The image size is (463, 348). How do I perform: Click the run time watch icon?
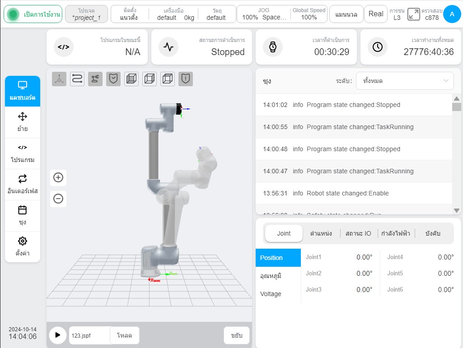272,47
